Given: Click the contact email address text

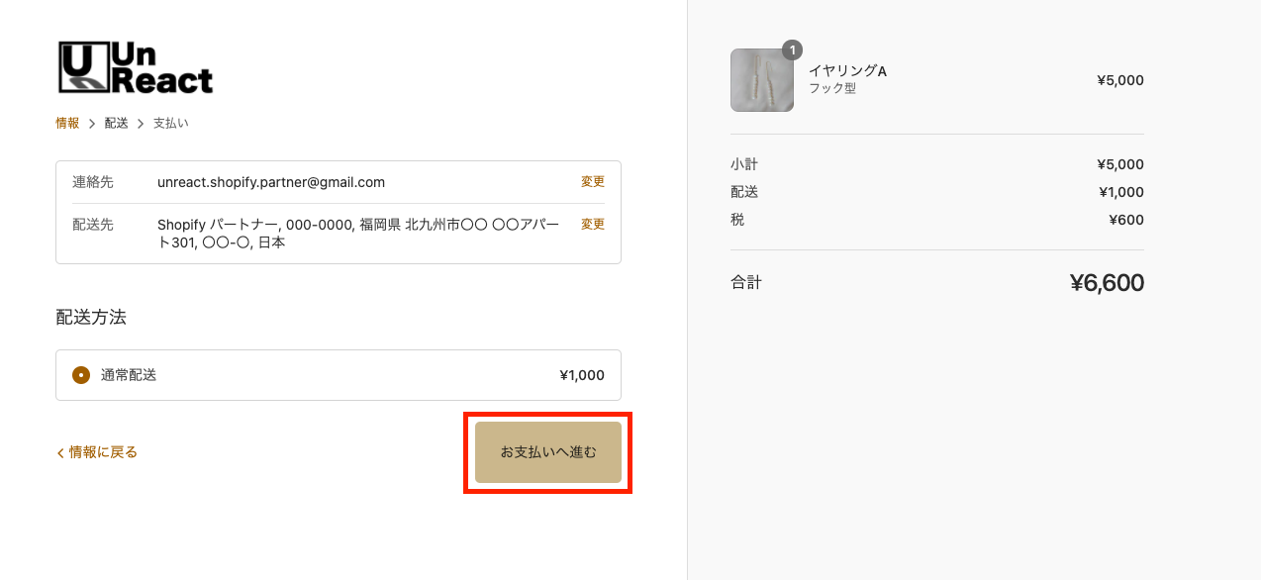Looking at the screenshot, I should click(x=271, y=182).
